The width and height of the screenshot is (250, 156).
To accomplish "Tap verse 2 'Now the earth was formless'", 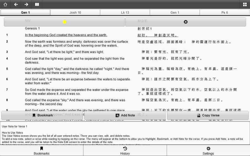I will (x=76, y=43).
